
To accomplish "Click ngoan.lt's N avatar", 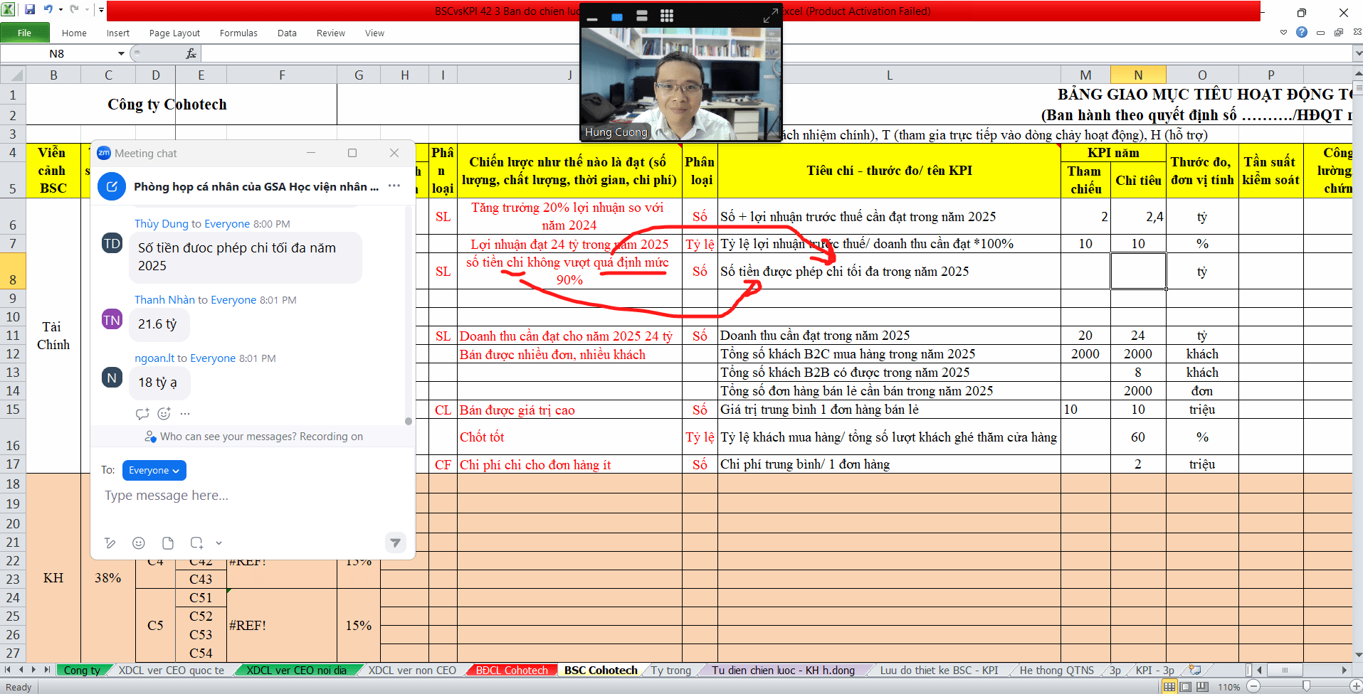I will coord(112,378).
